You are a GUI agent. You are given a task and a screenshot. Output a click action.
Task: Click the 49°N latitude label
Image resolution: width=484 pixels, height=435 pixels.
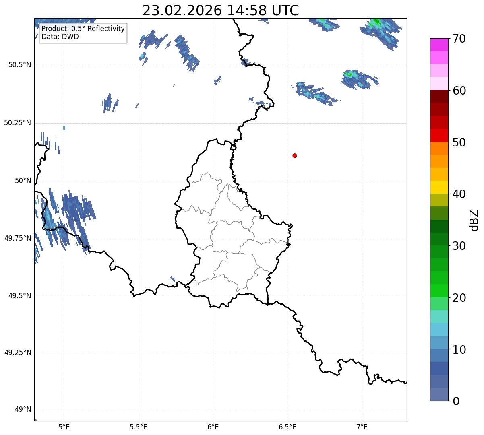23,410
